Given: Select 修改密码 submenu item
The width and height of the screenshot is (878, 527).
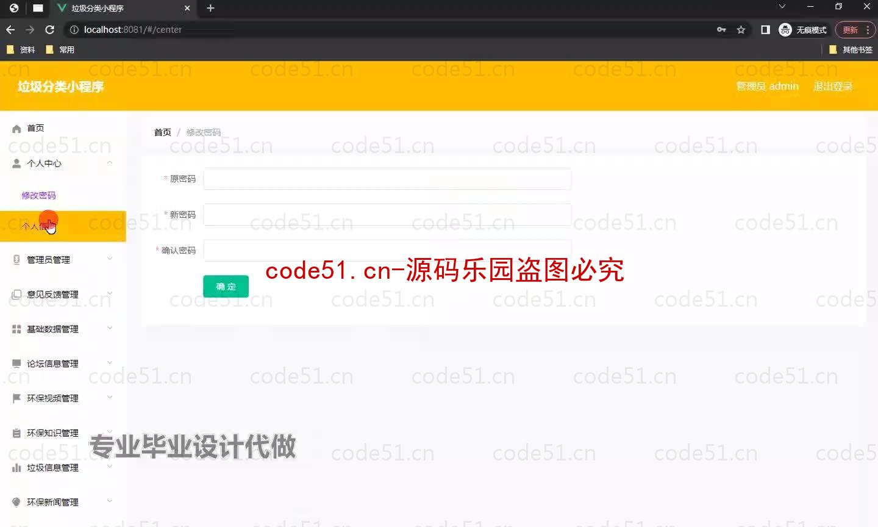Looking at the screenshot, I should click(x=38, y=195).
